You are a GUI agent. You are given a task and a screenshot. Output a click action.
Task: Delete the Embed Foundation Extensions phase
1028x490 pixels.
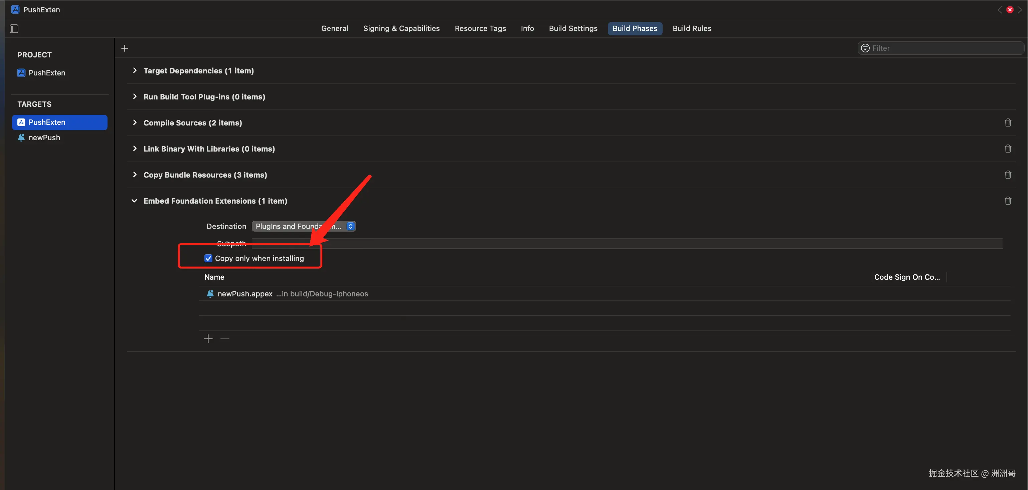pos(1008,201)
